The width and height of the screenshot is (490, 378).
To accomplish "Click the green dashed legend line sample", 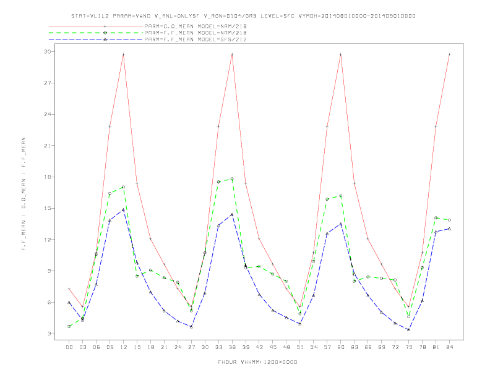I will tap(96, 33).
